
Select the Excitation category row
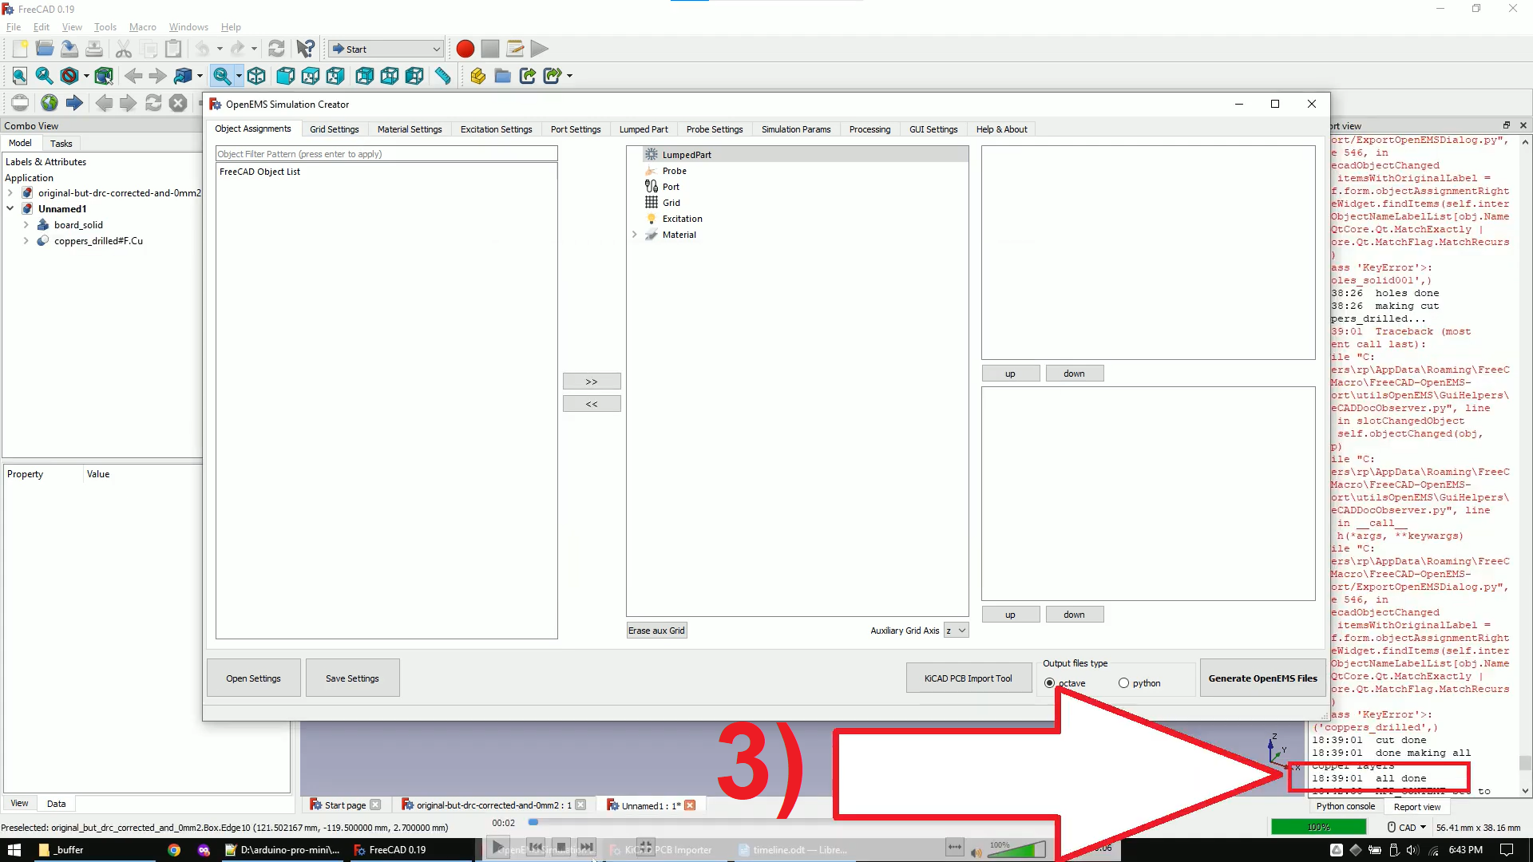[x=797, y=219]
